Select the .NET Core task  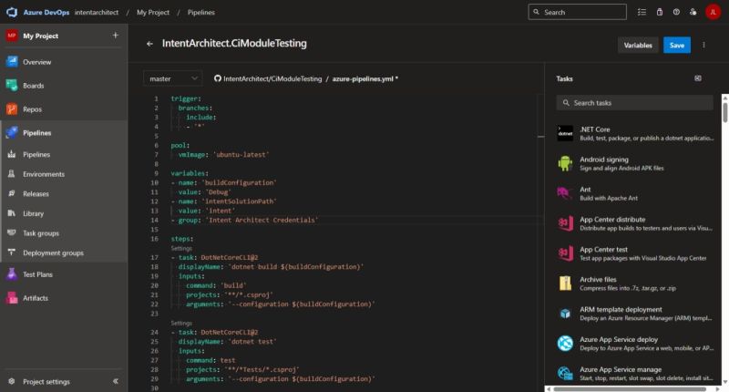(634, 133)
